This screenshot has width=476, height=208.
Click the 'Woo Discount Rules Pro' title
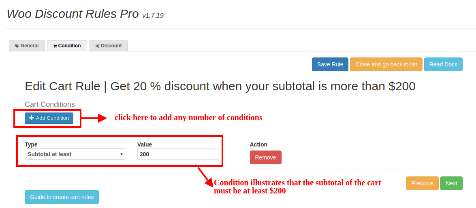(73, 14)
